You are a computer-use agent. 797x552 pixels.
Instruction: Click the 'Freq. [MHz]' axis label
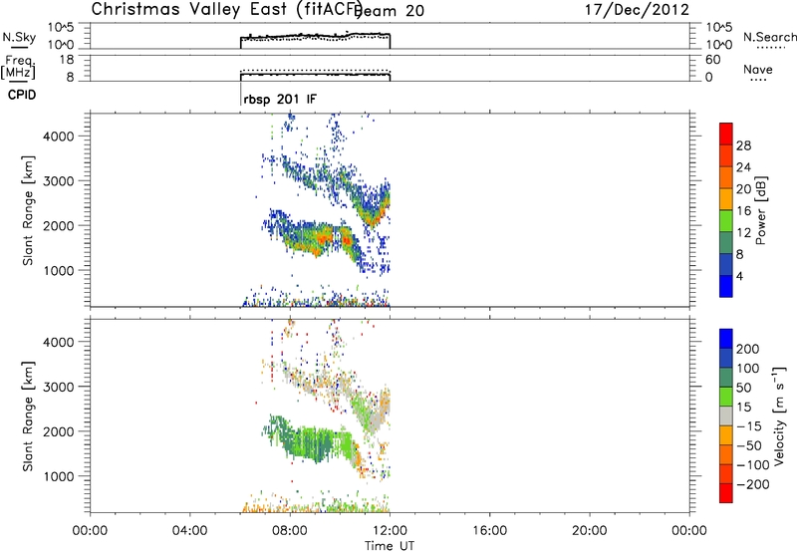18,67
